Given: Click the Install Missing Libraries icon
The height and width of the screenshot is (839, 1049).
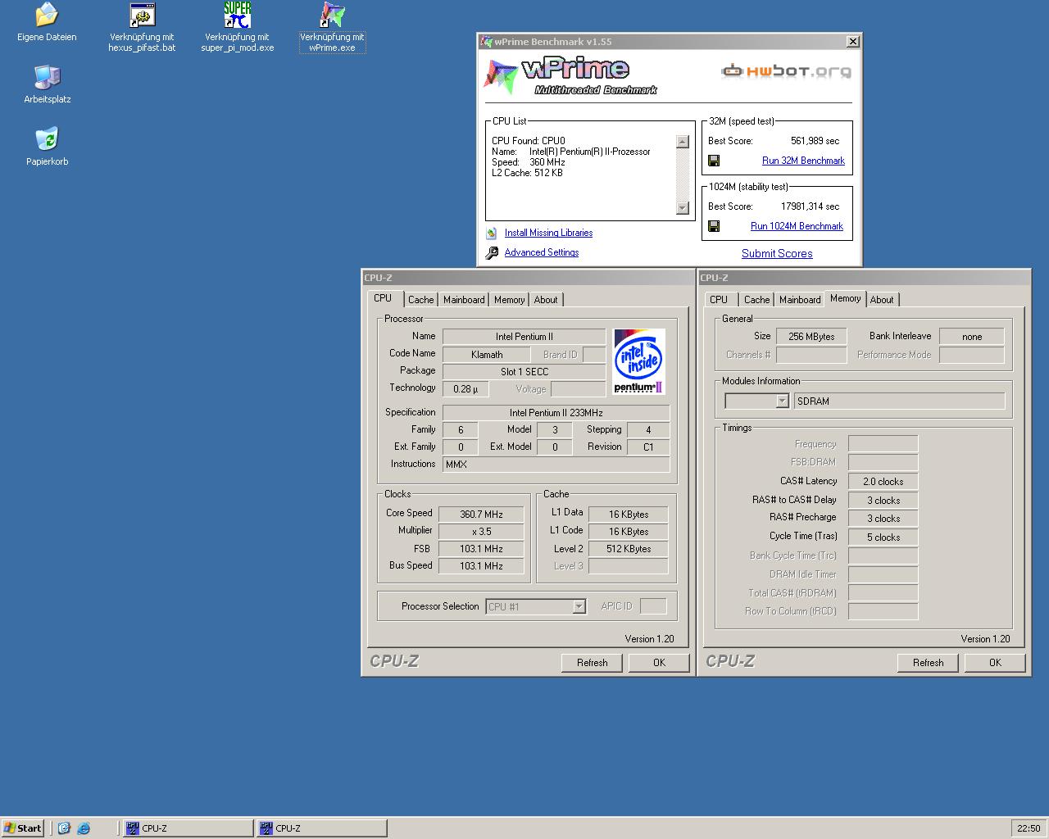Looking at the screenshot, I should pos(492,234).
